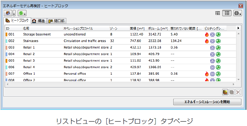Click salmon color swatch of row 007
Image resolution: width=247 pixels, height=126 pixels.
7,73
